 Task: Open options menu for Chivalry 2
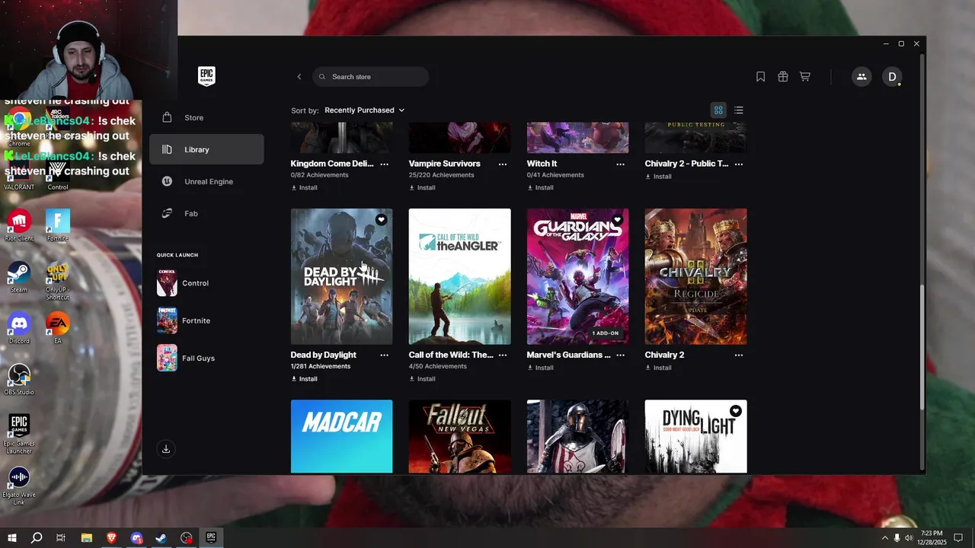tap(738, 355)
